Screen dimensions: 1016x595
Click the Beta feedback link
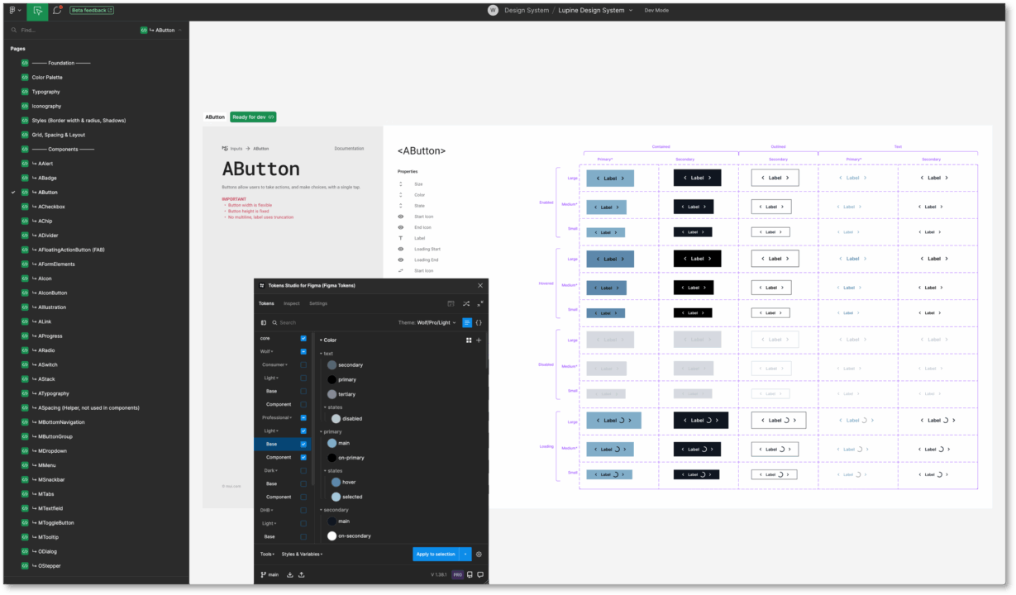pyautogui.click(x=92, y=11)
